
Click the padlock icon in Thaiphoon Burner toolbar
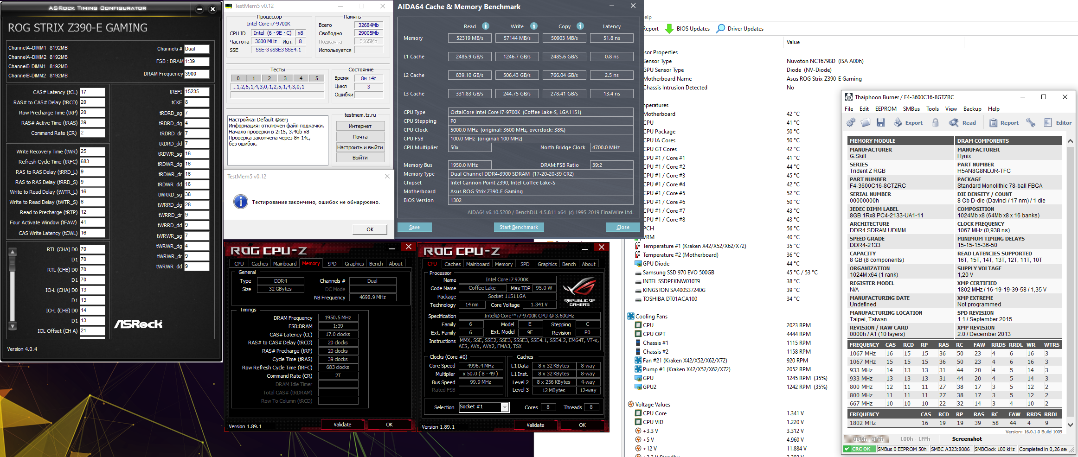pyautogui.click(x=936, y=122)
